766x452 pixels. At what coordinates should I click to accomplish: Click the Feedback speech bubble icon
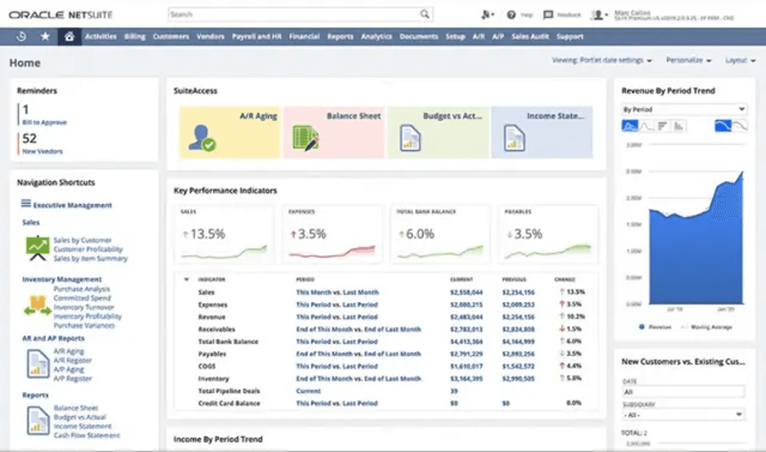(x=547, y=15)
